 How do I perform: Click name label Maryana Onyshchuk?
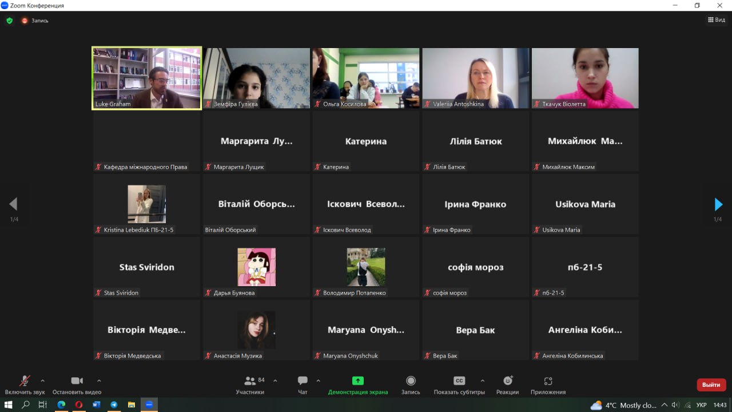(x=351, y=356)
